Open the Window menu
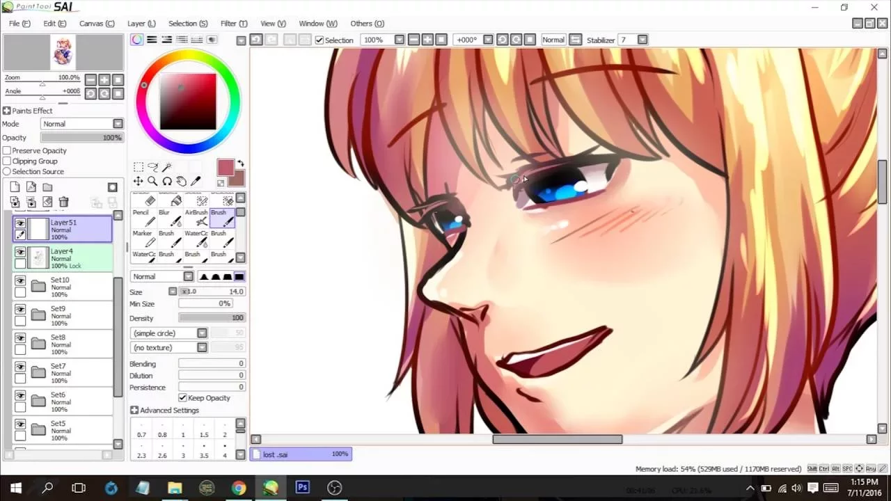The width and height of the screenshot is (891, 501). coord(318,24)
